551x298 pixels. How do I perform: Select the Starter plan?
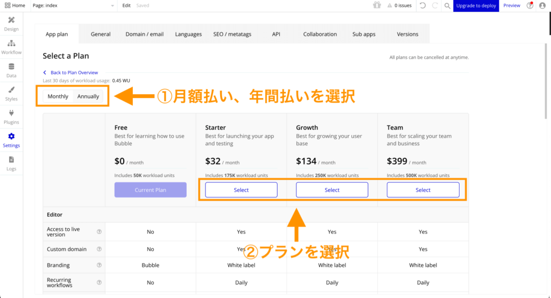click(241, 190)
